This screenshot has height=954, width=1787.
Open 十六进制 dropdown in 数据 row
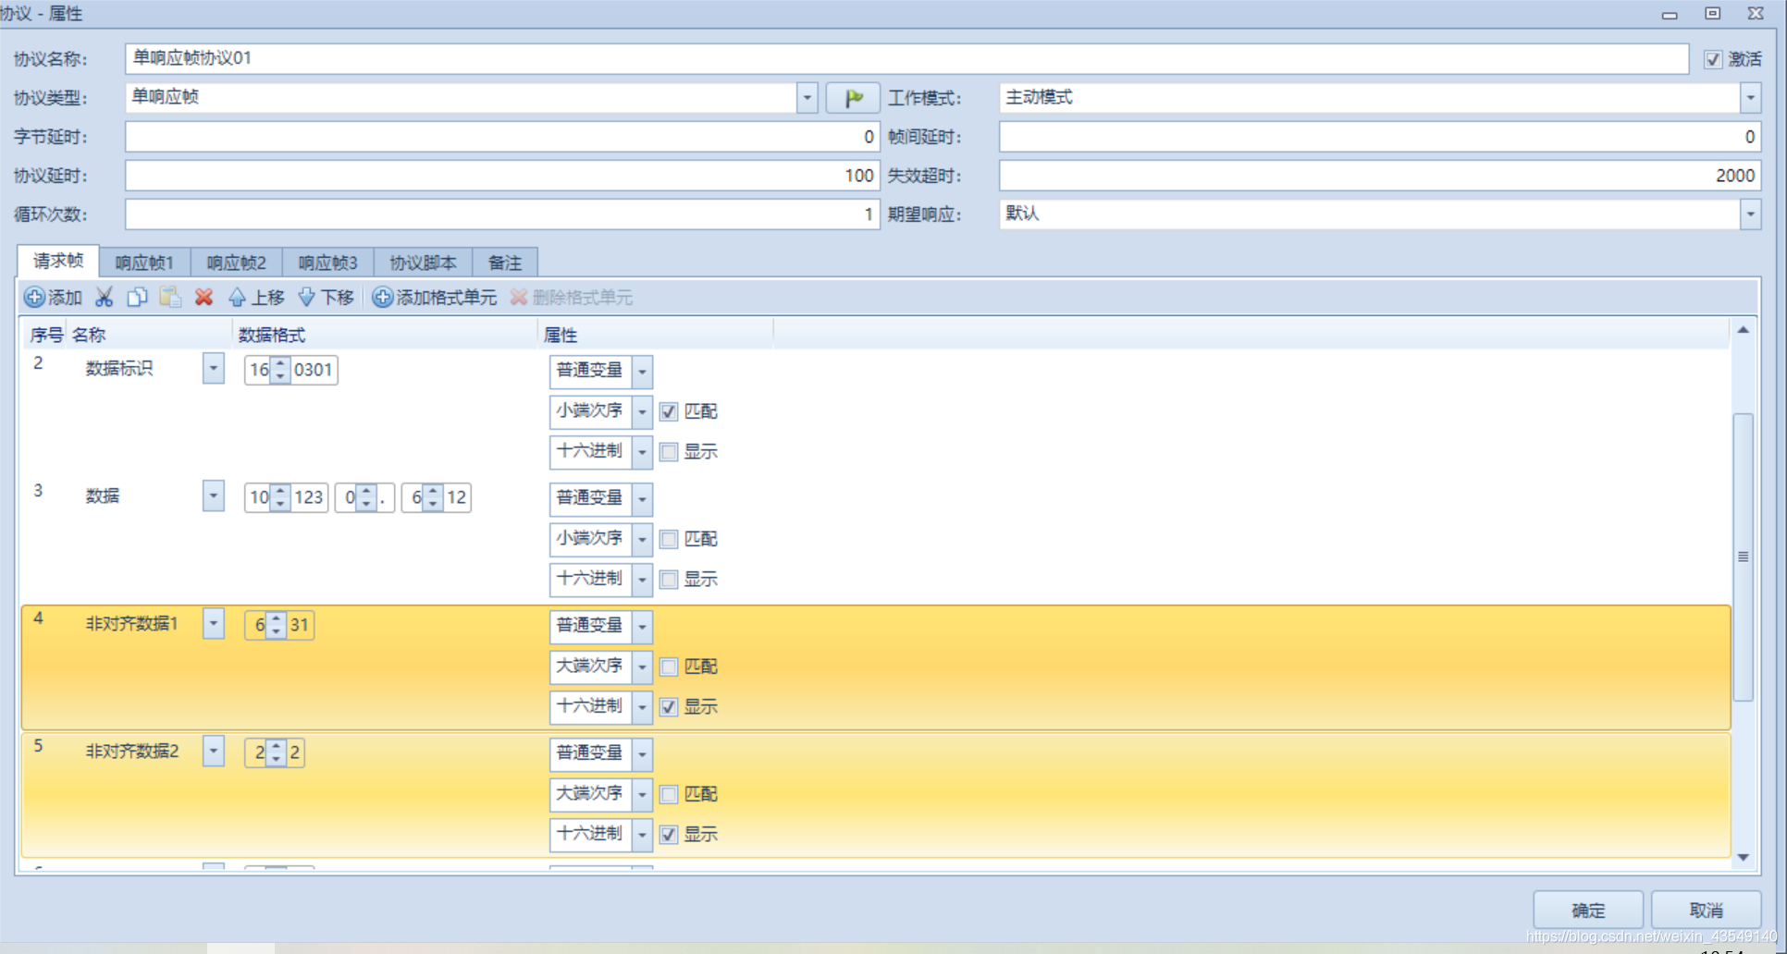[642, 580]
